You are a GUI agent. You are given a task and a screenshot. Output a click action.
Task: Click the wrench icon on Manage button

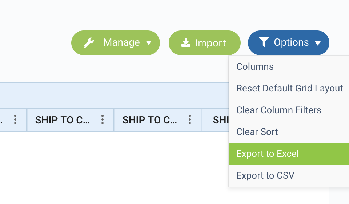pos(89,43)
